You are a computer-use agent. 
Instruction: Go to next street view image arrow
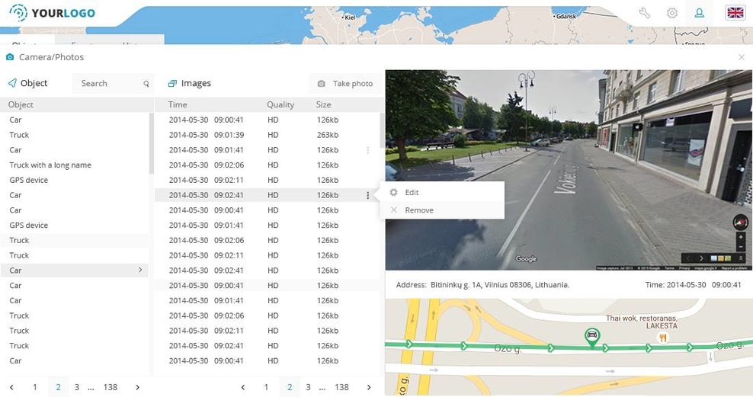[701, 258]
